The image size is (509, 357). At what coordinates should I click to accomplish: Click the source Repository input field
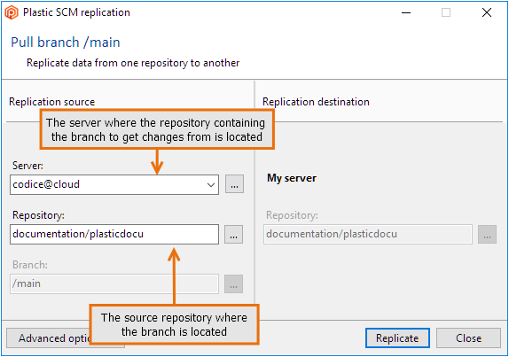114,234
